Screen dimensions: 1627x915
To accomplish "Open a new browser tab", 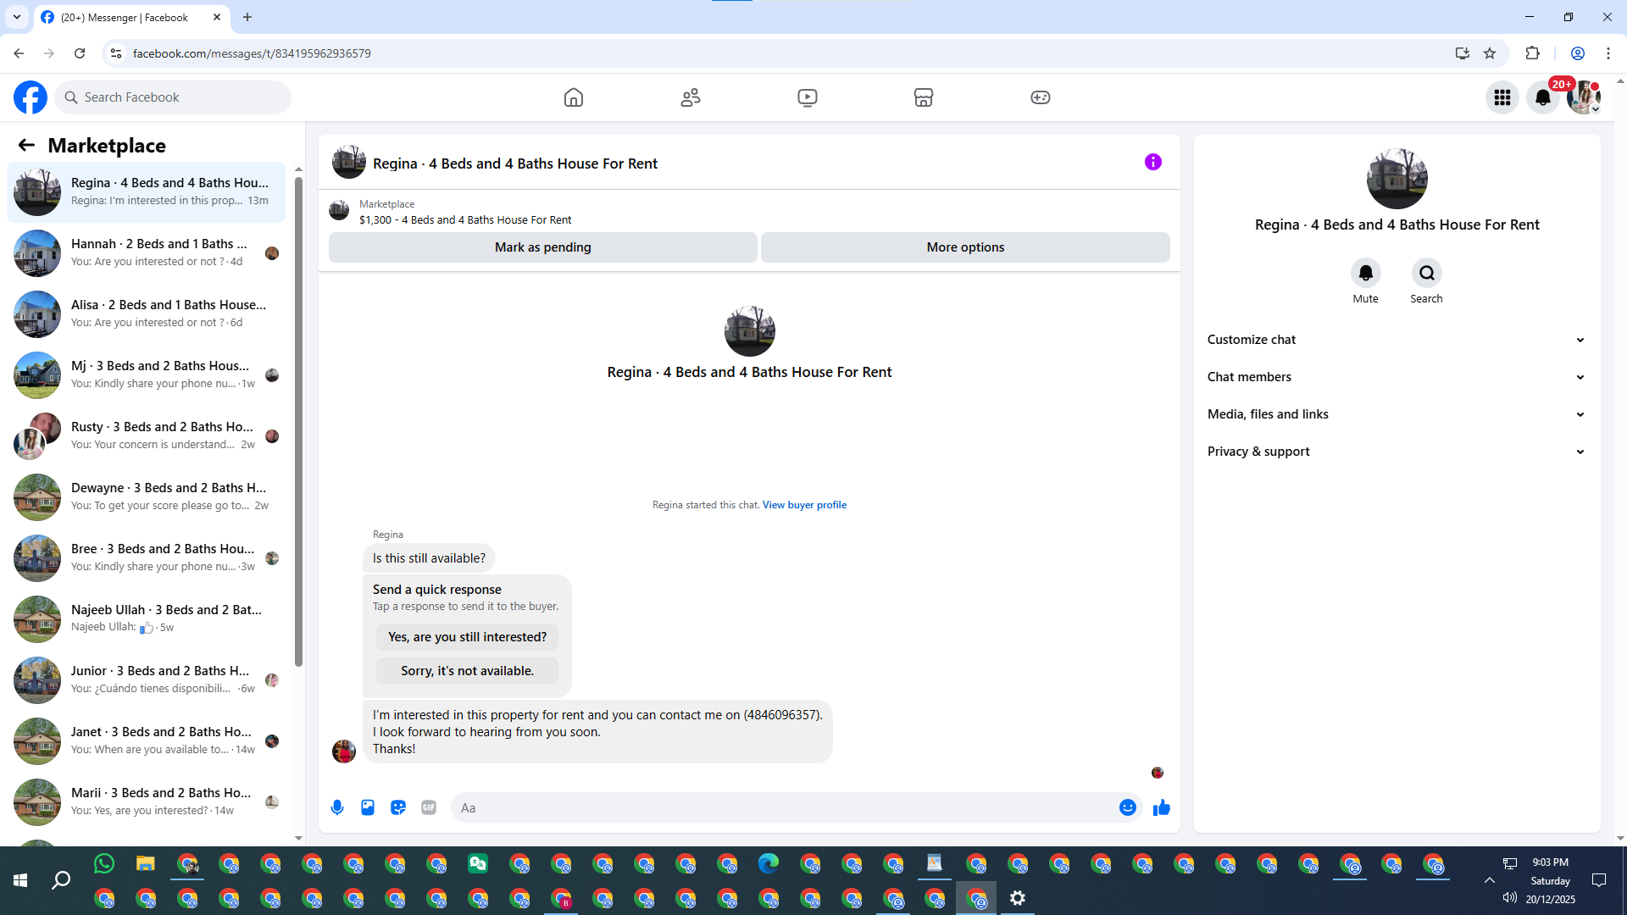I will tap(247, 17).
